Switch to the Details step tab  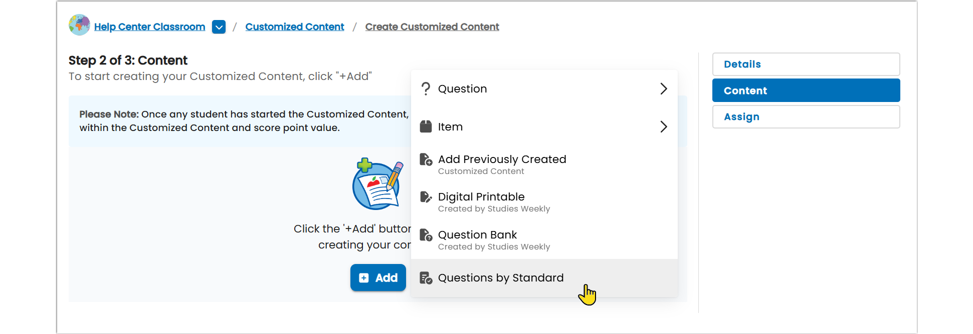click(806, 64)
